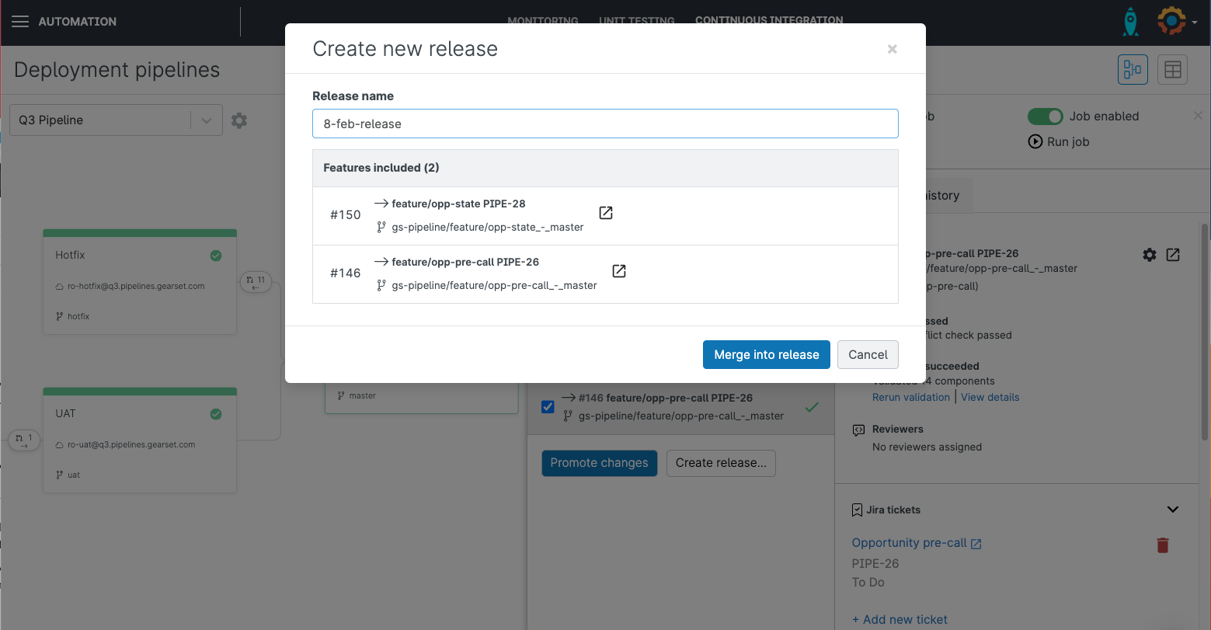Toggle the Job enabled switch

click(1045, 117)
